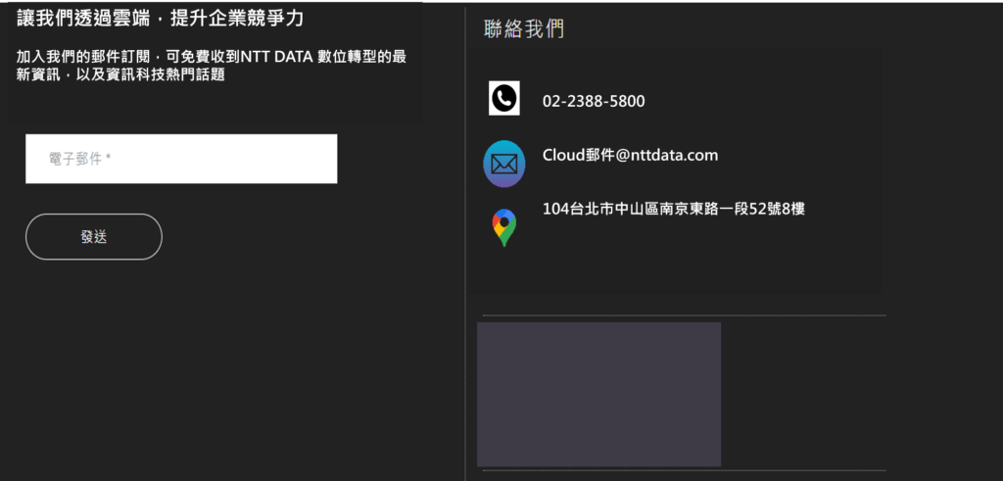Image resolution: width=1003 pixels, height=481 pixels.
Task: Click the newsletter subscription description paragraph
Action: [x=211, y=66]
